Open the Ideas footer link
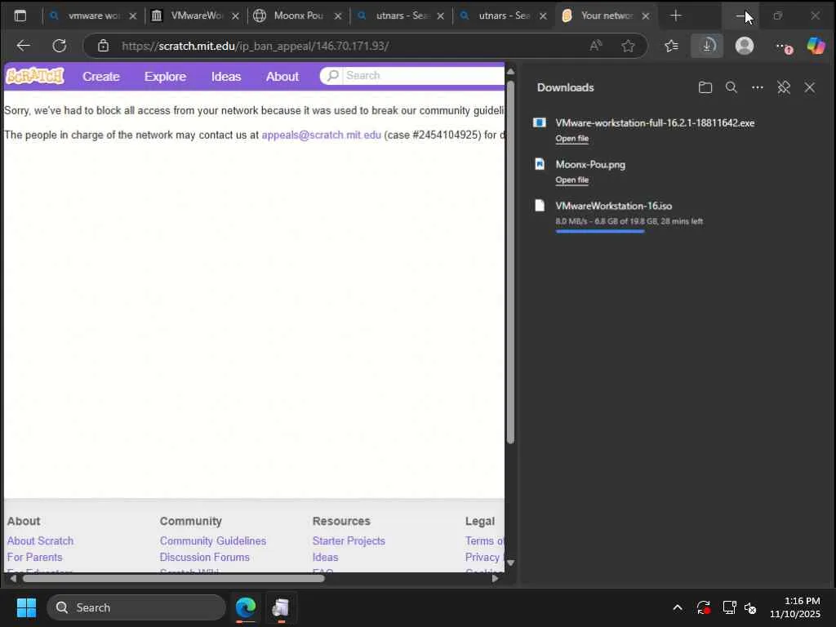Viewport: 836px width, 627px height. (x=325, y=557)
